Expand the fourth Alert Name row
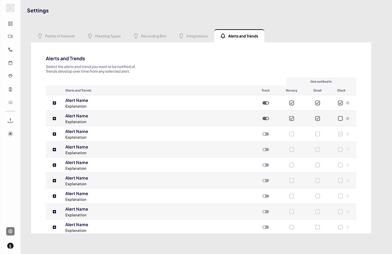Screen dimensions: 392x254 pyautogui.click(x=54, y=150)
